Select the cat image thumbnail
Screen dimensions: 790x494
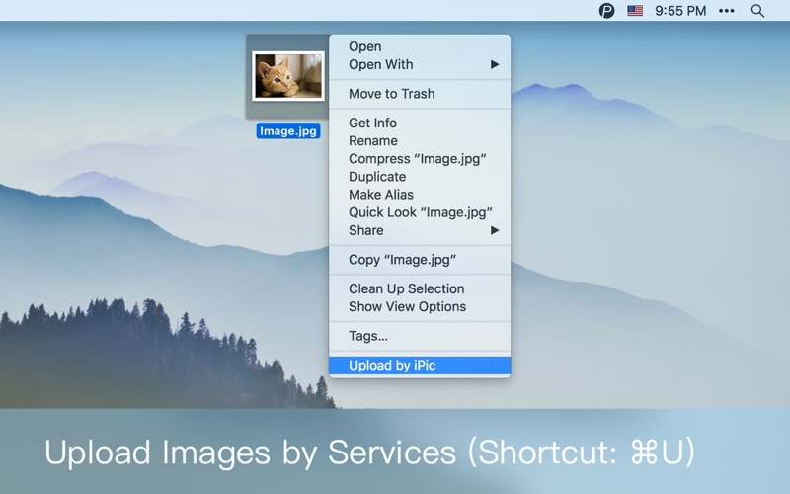click(287, 76)
